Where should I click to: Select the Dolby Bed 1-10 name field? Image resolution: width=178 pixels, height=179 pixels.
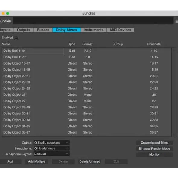click(33, 51)
